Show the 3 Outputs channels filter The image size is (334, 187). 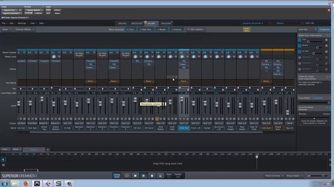176,30
